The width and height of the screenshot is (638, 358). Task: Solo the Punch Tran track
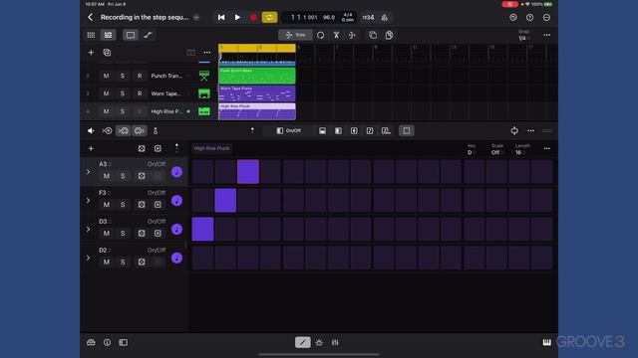click(123, 76)
